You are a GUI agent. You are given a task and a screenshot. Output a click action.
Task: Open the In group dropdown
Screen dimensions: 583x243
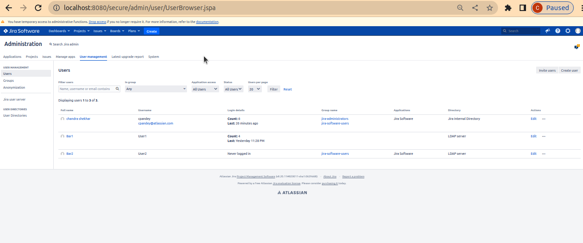pyautogui.click(x=156, y=89)
